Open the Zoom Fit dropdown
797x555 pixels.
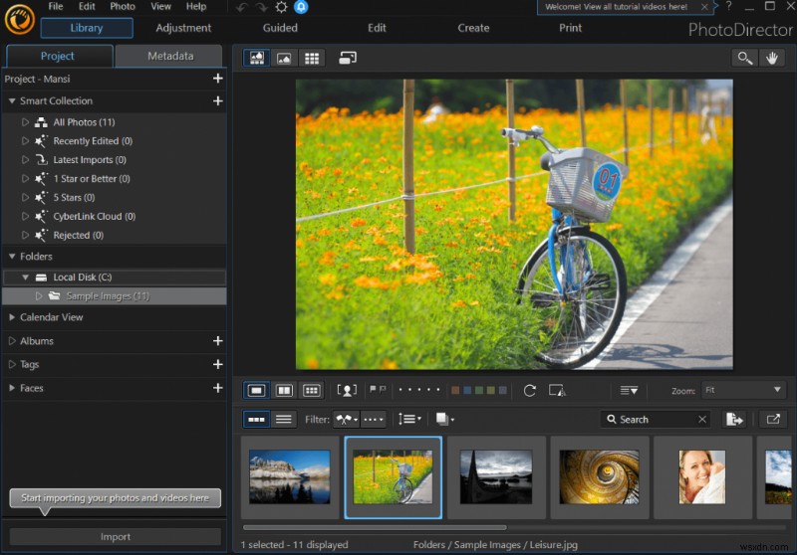(x=743, y=390)
